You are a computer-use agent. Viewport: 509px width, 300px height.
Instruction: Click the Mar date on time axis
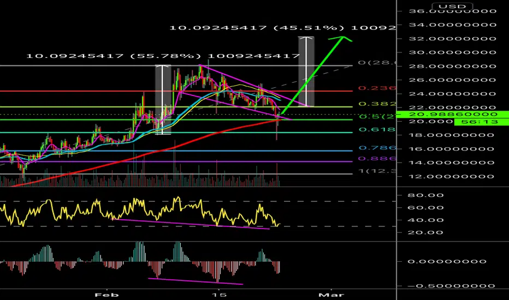coord(331,295)
